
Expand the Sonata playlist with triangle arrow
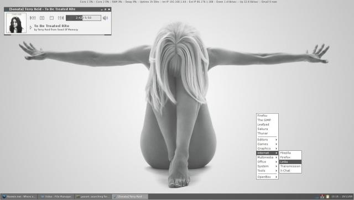click(x=31, y=28)
